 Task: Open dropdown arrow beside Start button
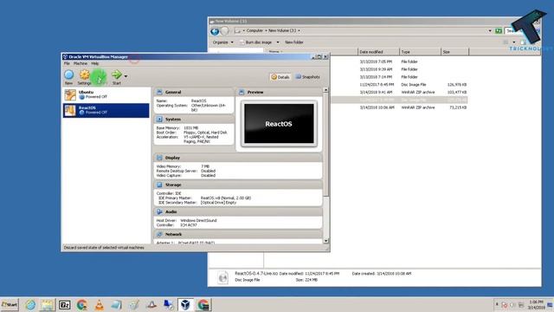click(x=126, y=76)
